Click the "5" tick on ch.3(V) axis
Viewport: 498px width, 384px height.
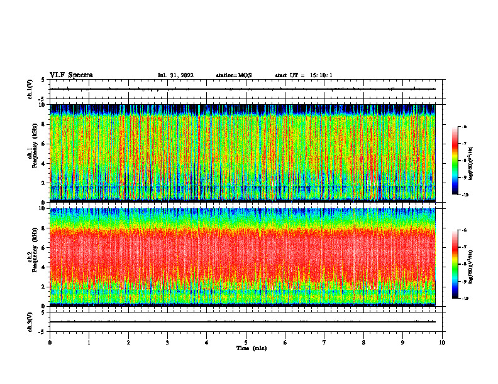[44, 312]
